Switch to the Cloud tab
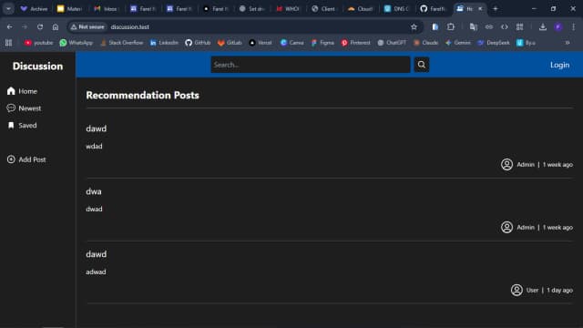 coord(361,8)
